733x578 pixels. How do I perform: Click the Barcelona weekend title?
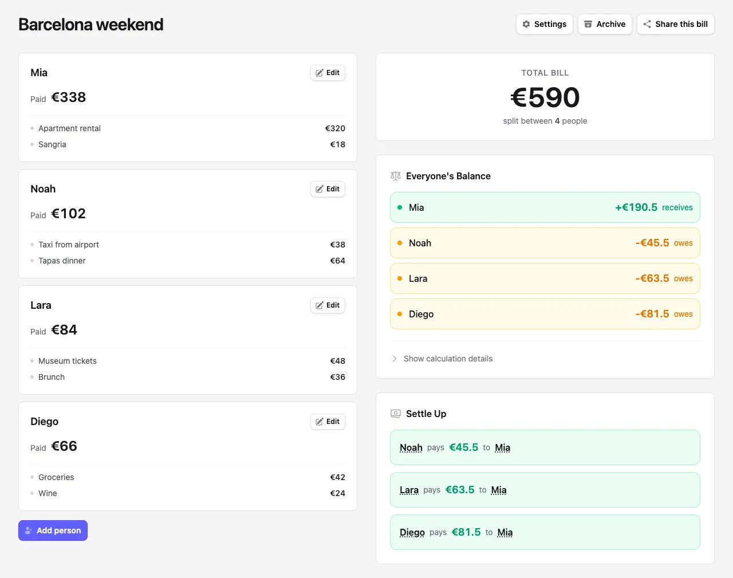click(91, 25)
